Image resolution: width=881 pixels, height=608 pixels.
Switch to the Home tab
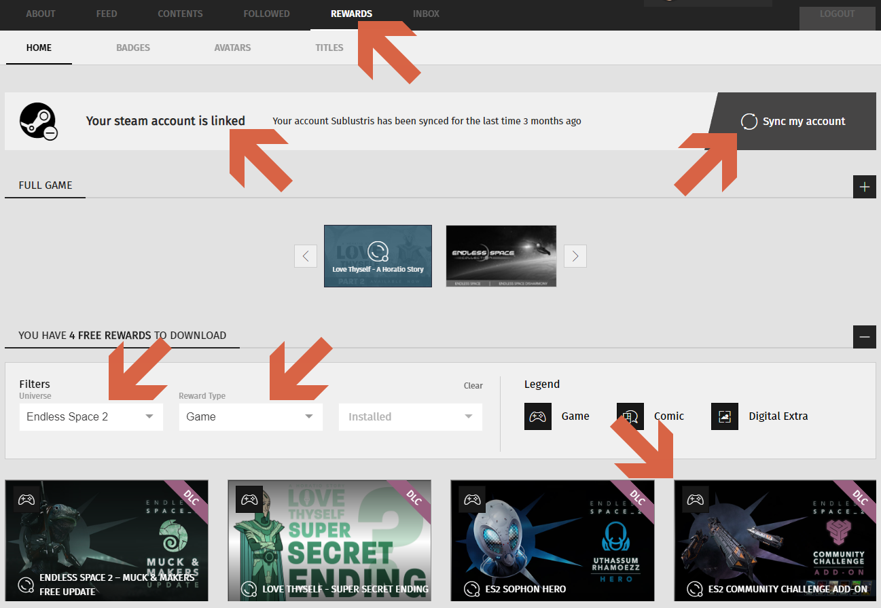pos(39,48)
